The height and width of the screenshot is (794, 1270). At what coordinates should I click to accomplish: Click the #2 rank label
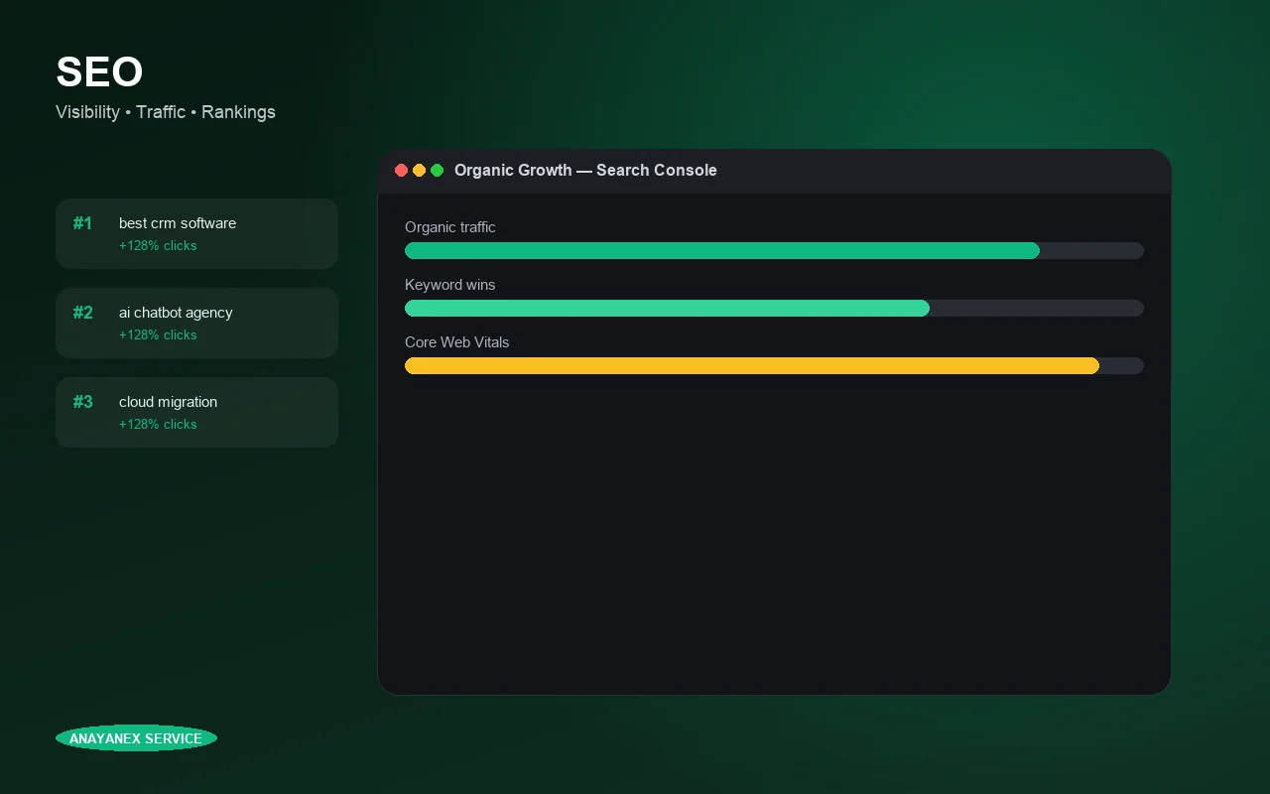click(82, 313)
